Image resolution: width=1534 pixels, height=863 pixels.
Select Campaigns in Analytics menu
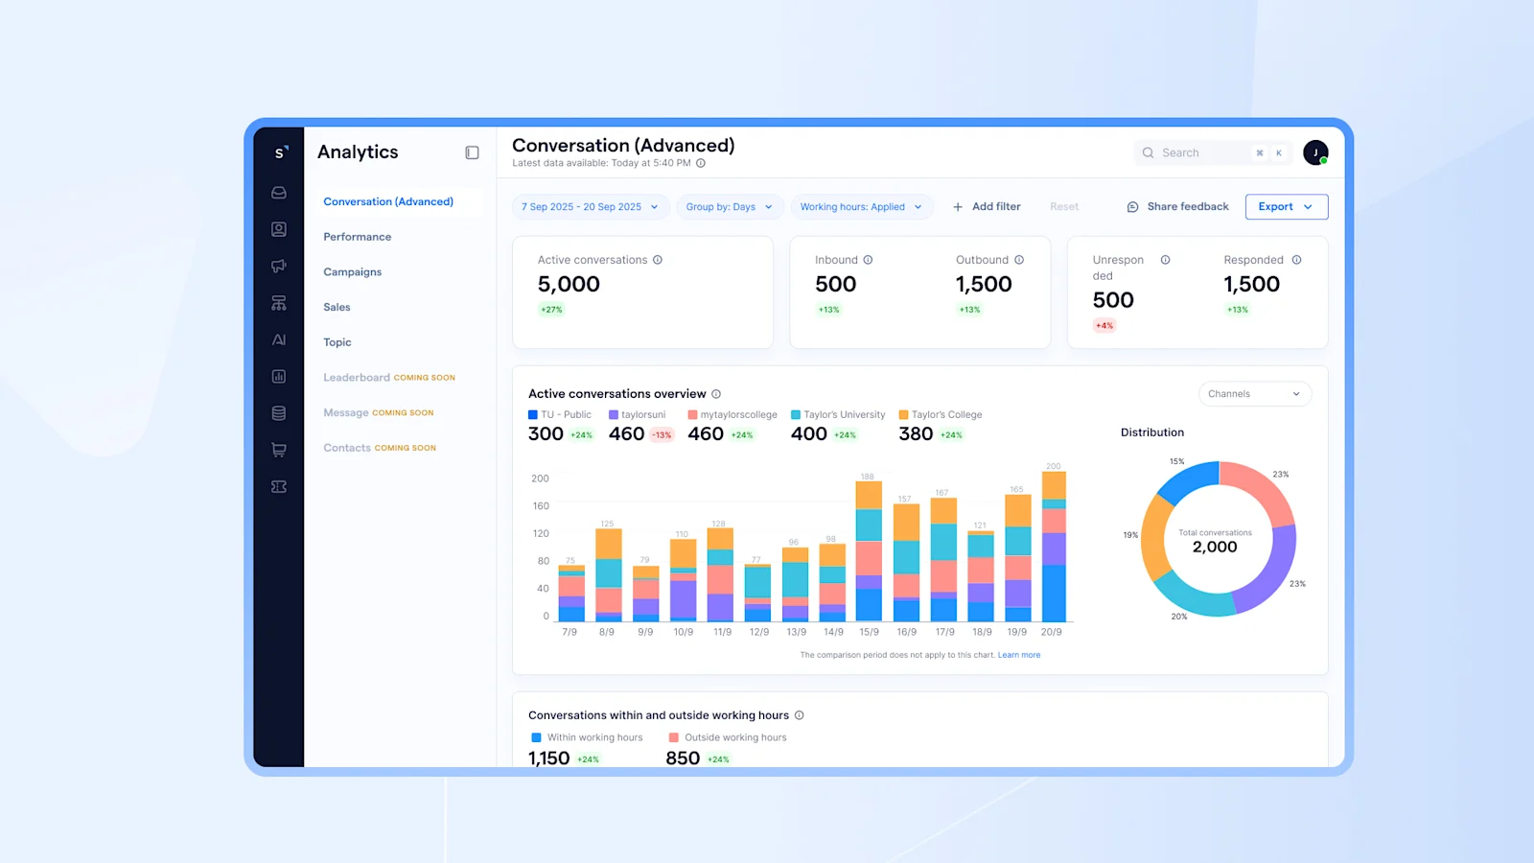(353, 272)
